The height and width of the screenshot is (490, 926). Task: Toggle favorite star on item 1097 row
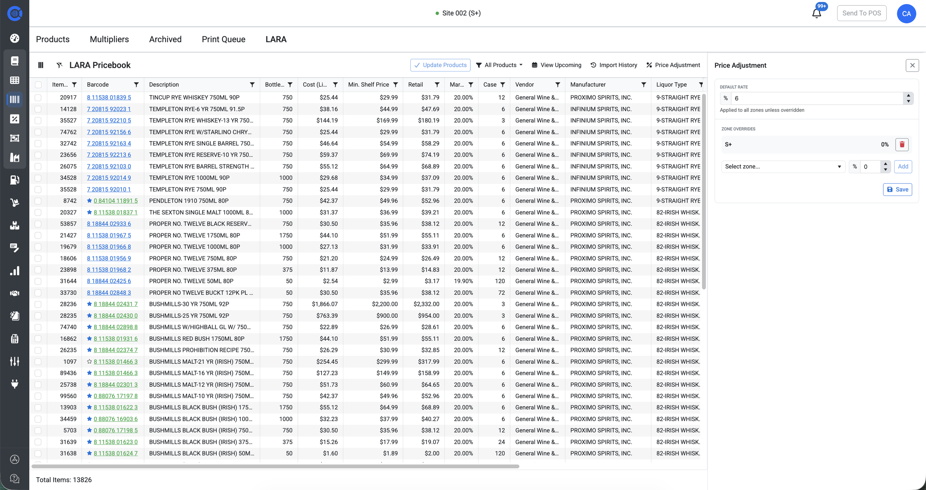click(89, 361)
